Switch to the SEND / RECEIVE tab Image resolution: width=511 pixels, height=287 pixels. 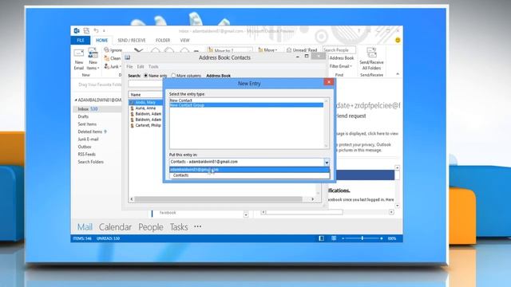(x=132, y=41)
